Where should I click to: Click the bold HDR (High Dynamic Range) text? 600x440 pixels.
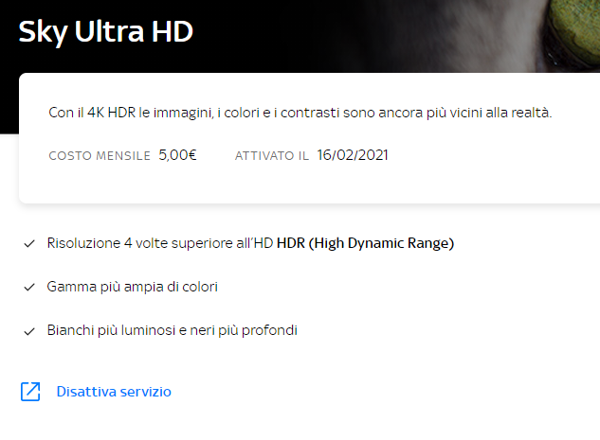tap(365, 243)
